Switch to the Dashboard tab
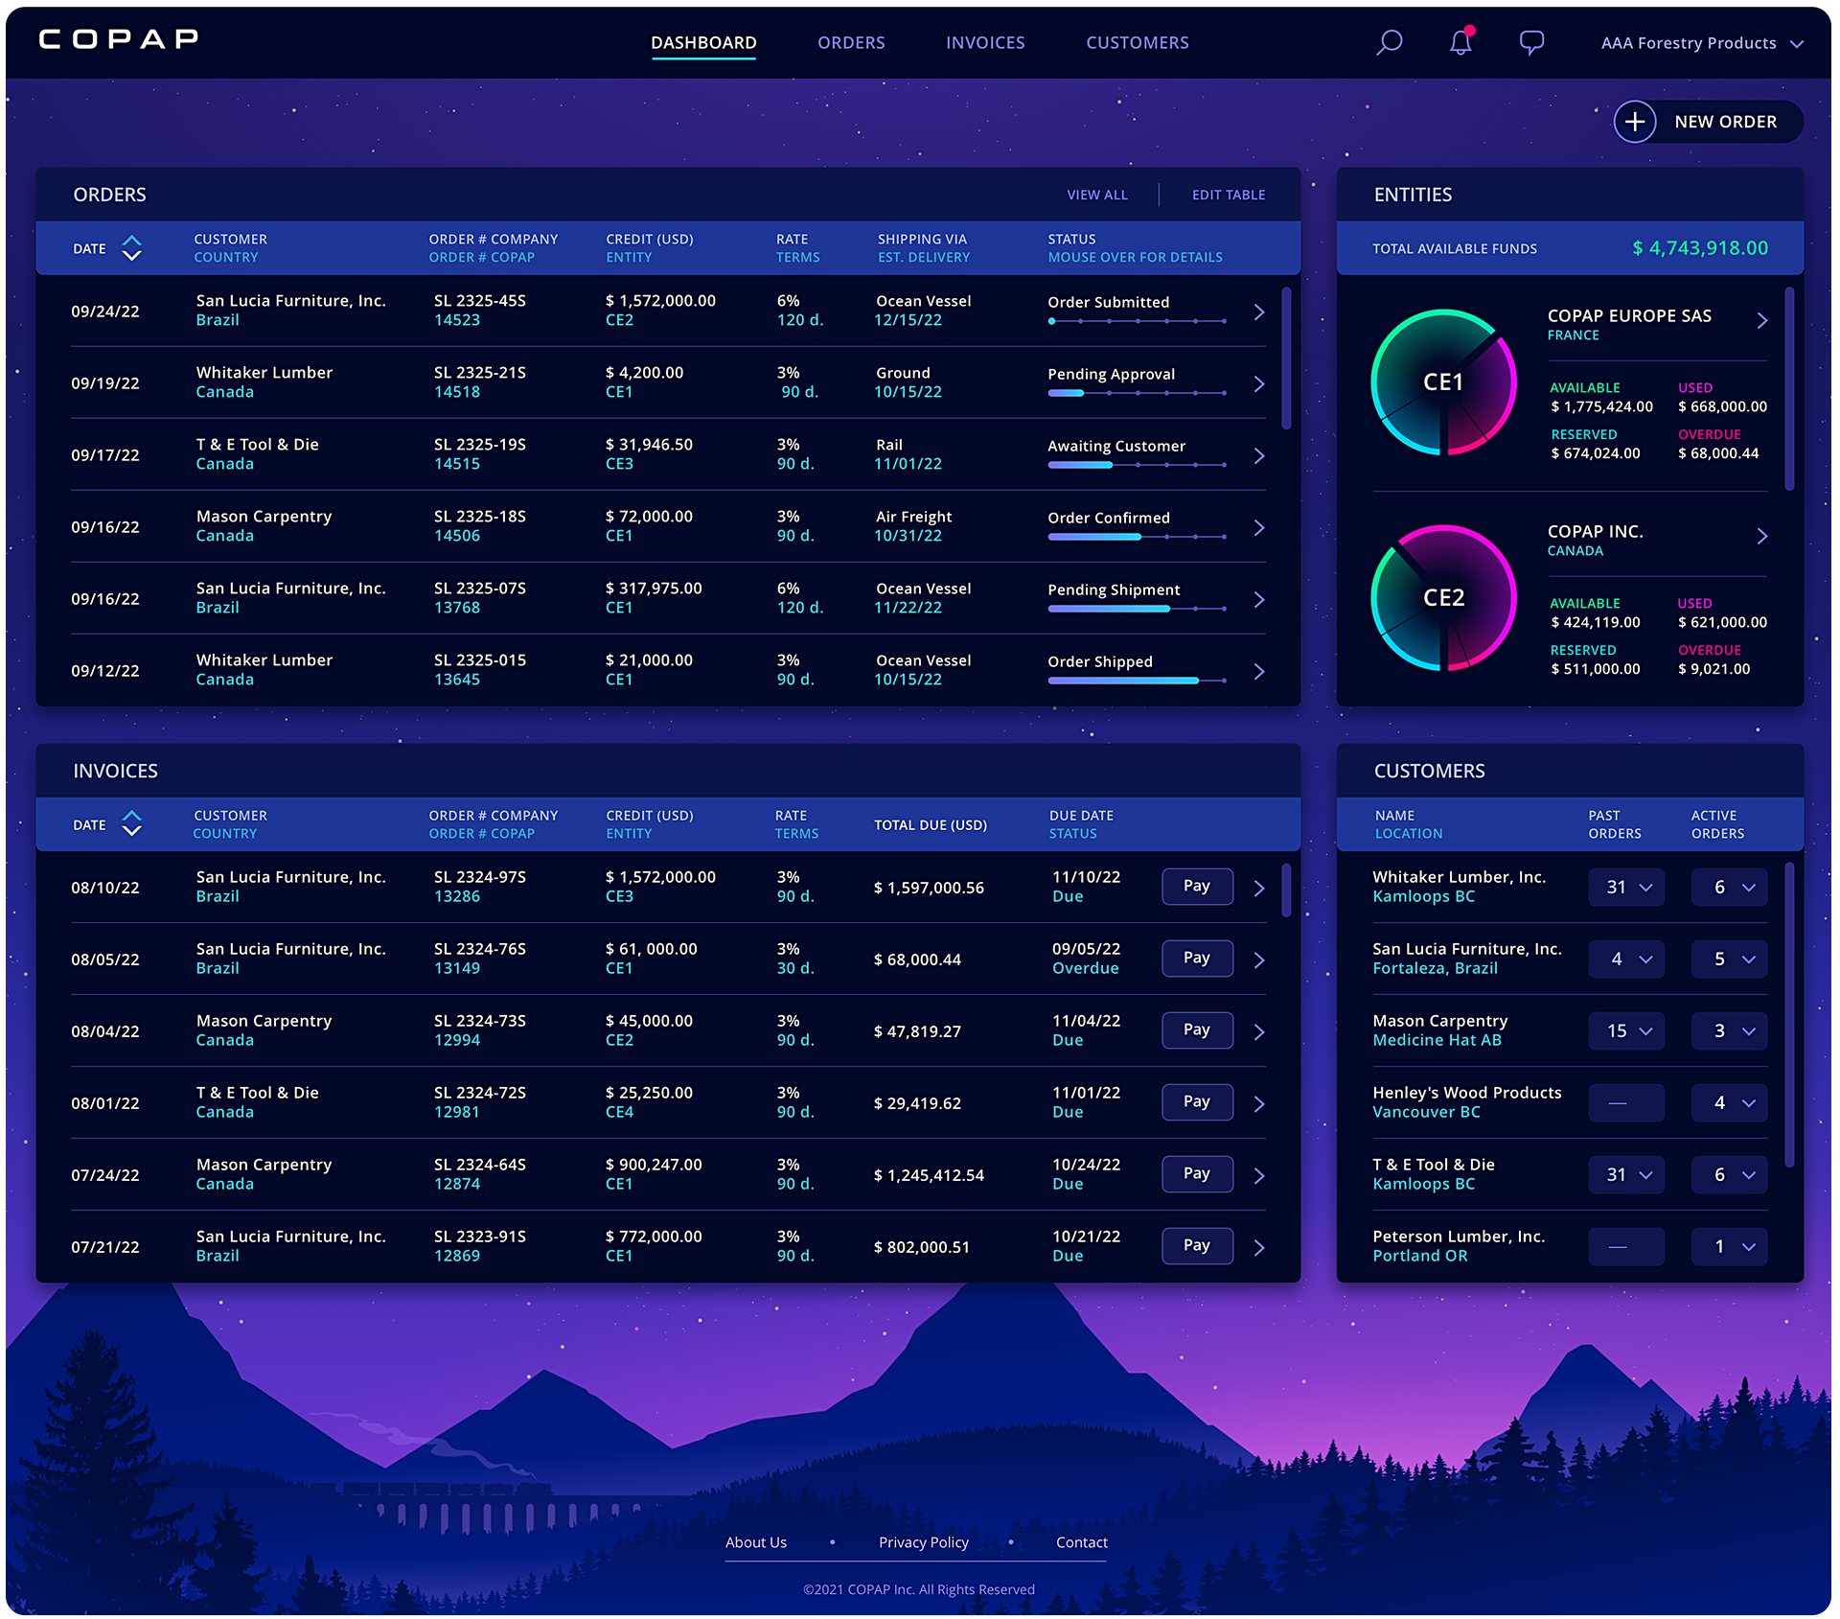This screenshot has height=1619, width=1840. point(703,43)
